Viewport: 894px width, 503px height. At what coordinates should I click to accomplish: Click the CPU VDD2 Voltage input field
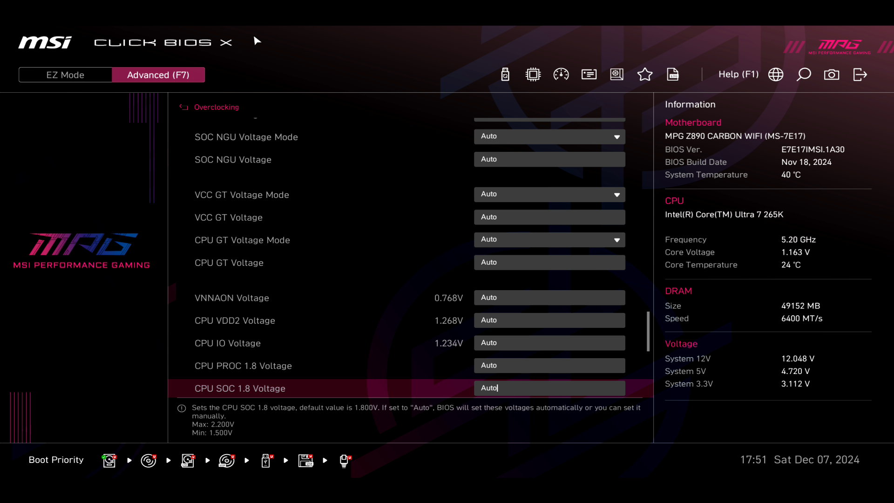[x=549, y=320]
